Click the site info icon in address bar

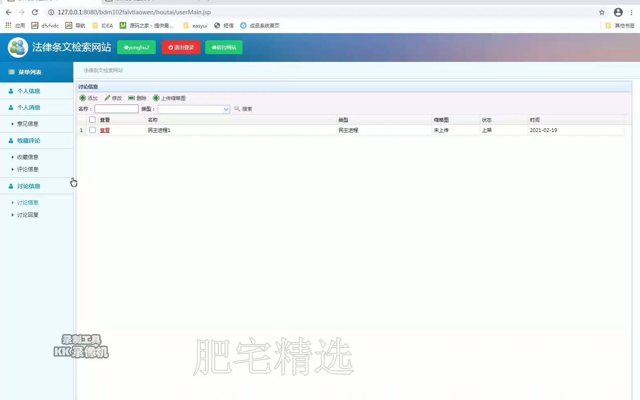click(x=51, y=12)
